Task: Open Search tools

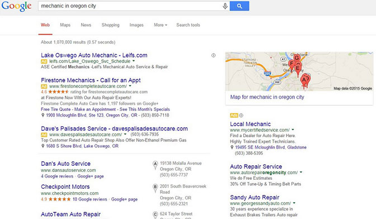Action: (188, 25)
